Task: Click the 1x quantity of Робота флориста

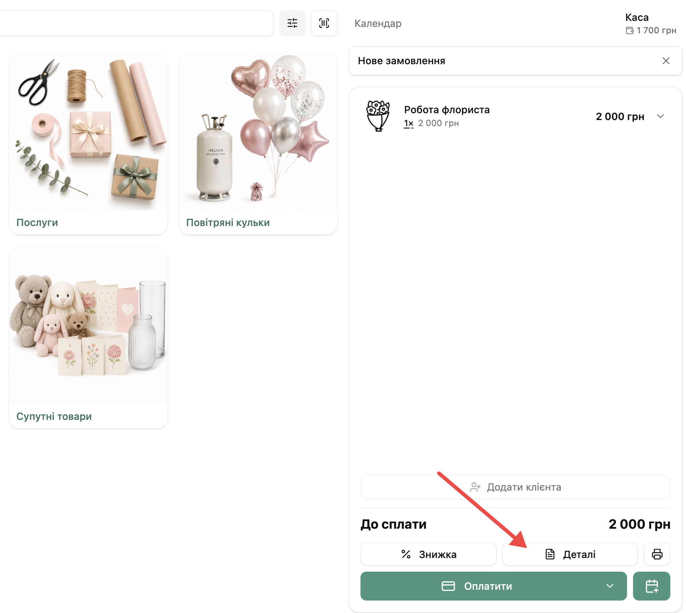Action: click(x=409, y=123)
